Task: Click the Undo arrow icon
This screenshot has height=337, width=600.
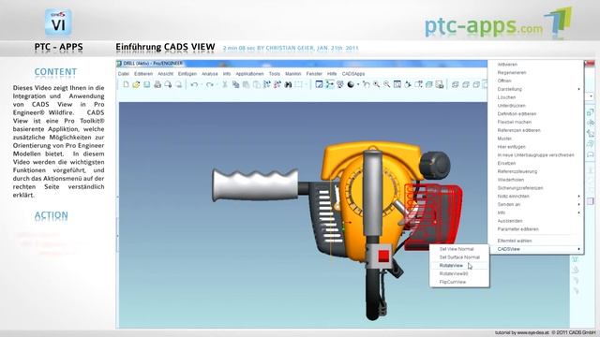Action: tap(194, 84)
